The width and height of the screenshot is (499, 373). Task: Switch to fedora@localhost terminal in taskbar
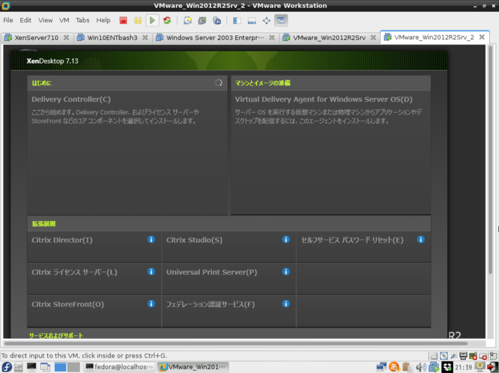click(x=120, y=367)
